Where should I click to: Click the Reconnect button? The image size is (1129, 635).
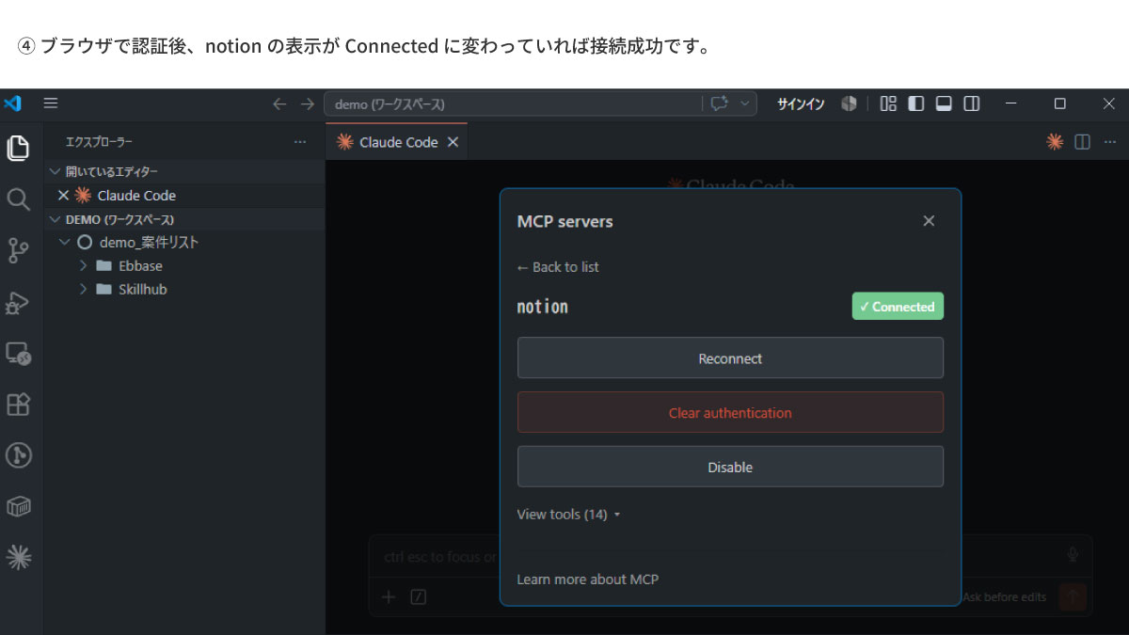730,358
